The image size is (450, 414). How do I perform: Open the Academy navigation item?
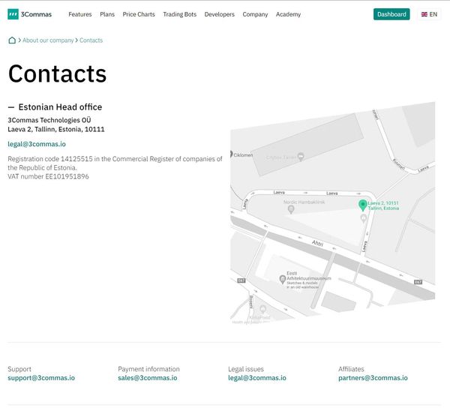[288, 14]
